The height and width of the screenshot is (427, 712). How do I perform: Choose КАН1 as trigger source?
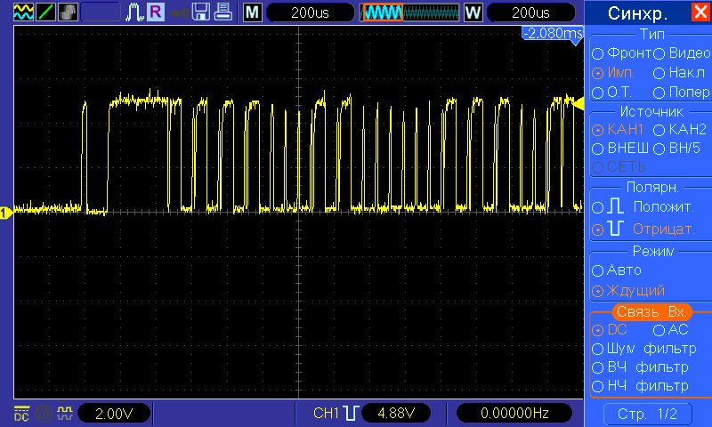click(x=618, y=130)
